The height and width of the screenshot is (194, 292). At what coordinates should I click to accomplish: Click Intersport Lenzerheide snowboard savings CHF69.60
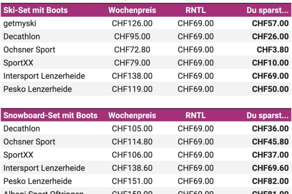click(x=270, y=168)
